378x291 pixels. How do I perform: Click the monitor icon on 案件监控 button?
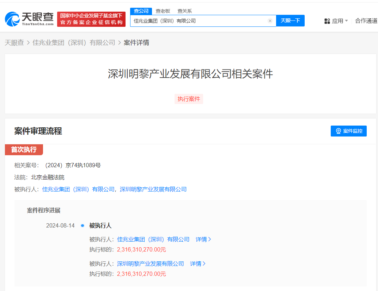339,131
